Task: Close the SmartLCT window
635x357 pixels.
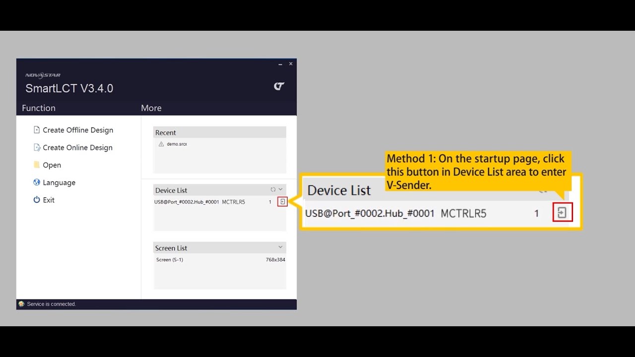Action: pyautogui.click(x=291, y=64)
